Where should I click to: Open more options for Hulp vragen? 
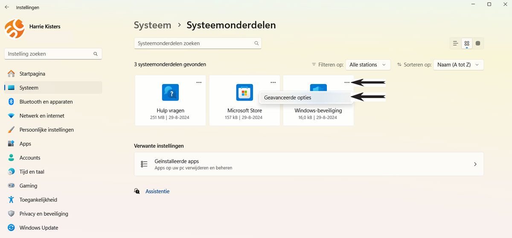point(199,82)
